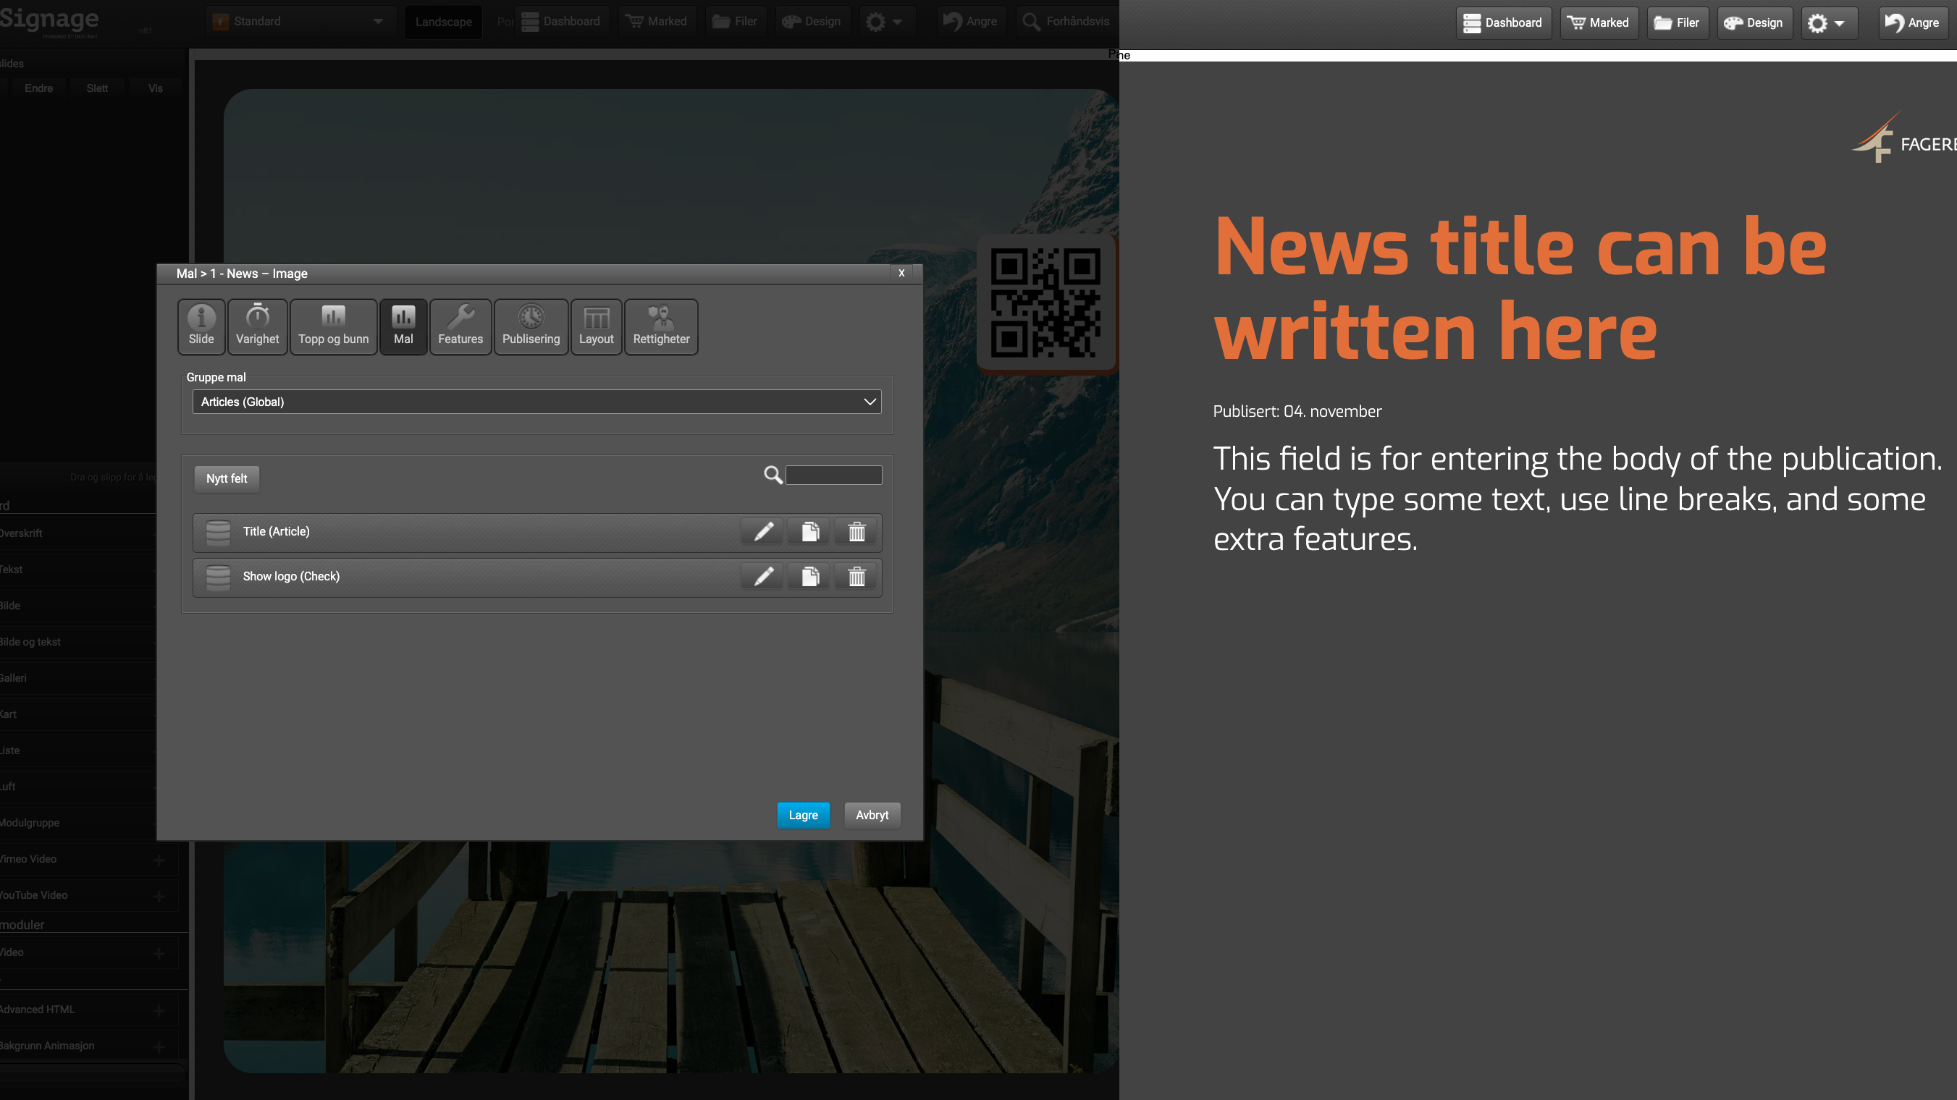Click drag handle of Title (Article) row

click(218, 532)
